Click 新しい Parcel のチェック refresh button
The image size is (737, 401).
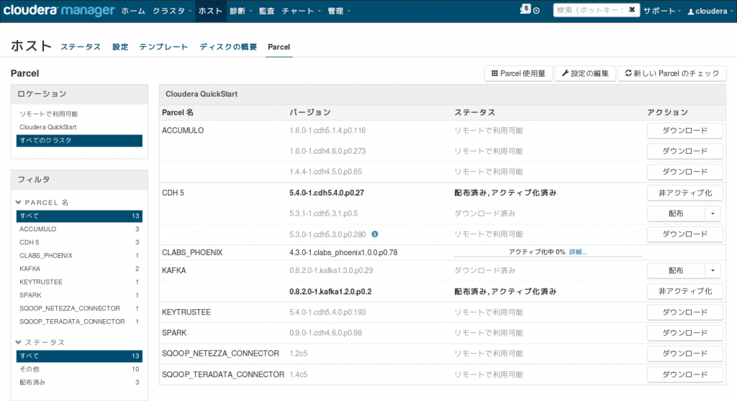[672, 73]
